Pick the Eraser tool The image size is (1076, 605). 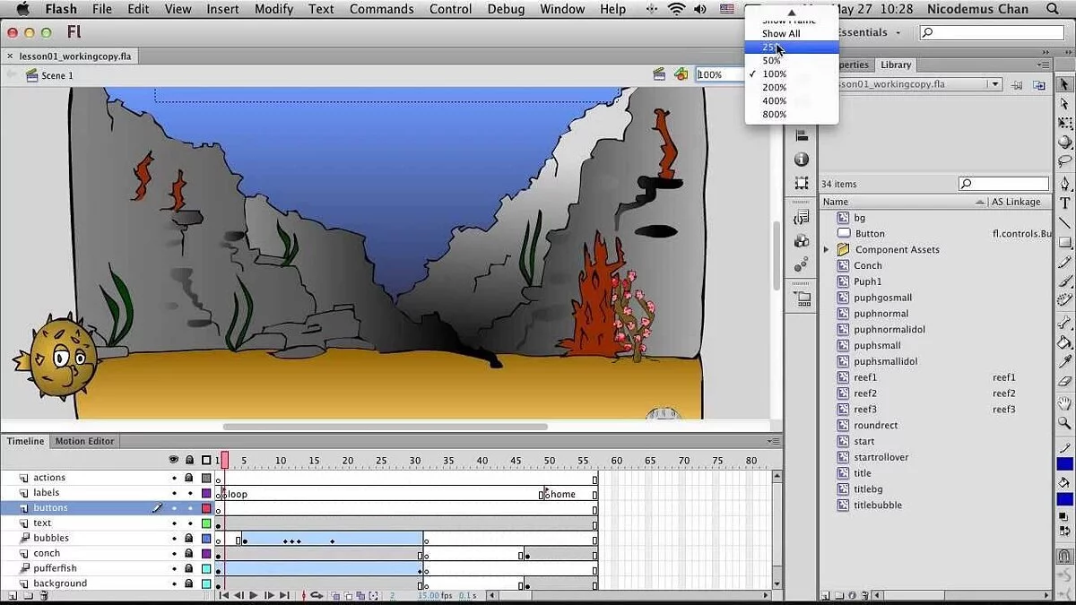coord(1065,381)
